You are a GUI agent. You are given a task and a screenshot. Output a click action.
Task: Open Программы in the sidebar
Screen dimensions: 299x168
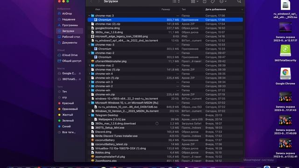point(70,25)
